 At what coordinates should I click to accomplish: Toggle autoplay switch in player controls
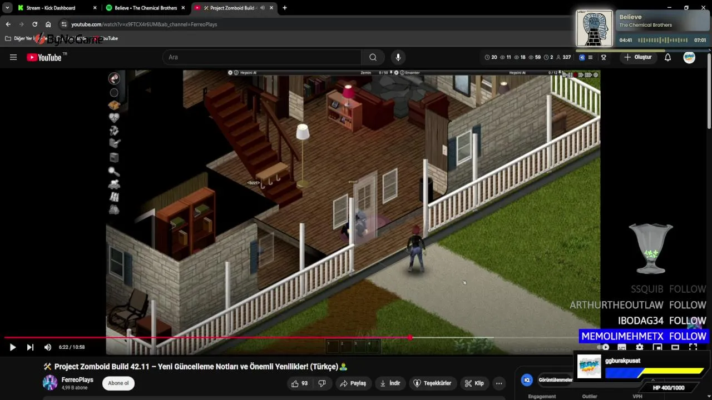(x=604, y=347)
